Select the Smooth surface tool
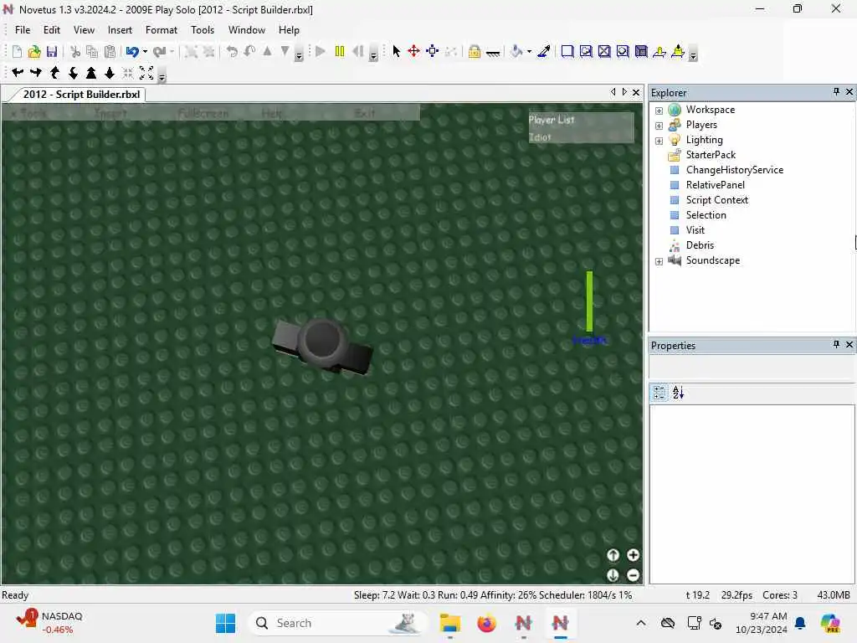Screen dimensions: 857x643 pyautogui.click(x=567, y=51)
